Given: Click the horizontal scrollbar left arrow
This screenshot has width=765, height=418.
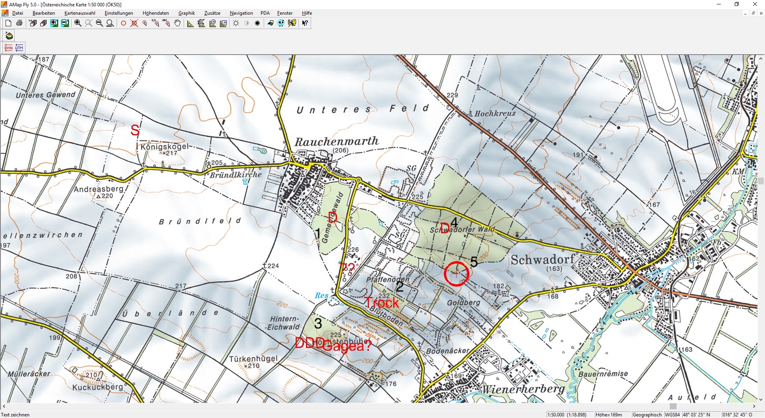Looking at the screenshot, I should (4, 406).
